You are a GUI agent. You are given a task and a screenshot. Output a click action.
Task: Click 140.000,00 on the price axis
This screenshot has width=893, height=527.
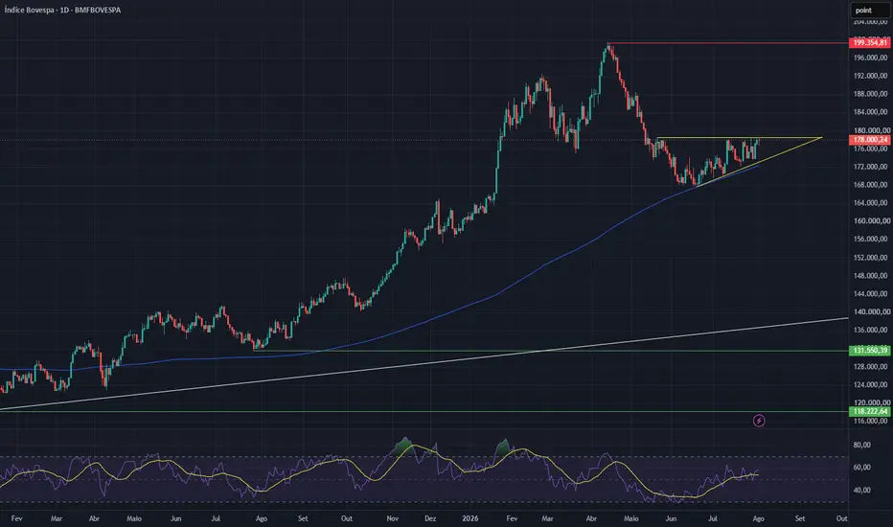(870, 312)
